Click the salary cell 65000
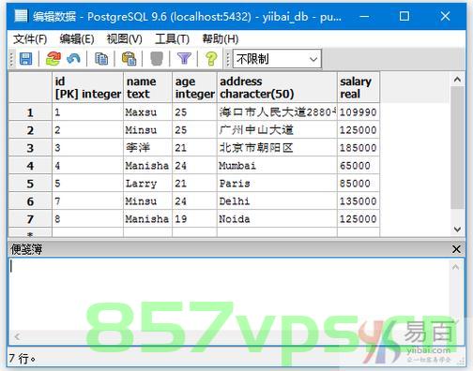473x371 pixels. (359, 166)
